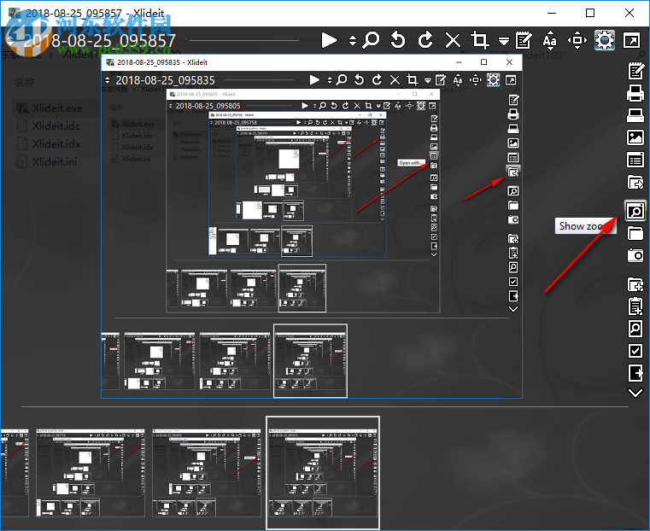Open the zoom magnifier tool in top toolbar

(371, 40)
